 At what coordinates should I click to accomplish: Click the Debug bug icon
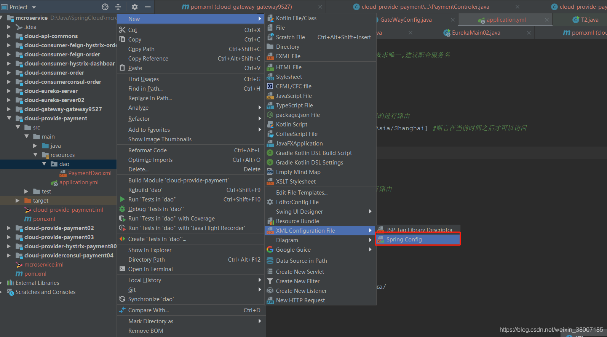click(122, 209)
